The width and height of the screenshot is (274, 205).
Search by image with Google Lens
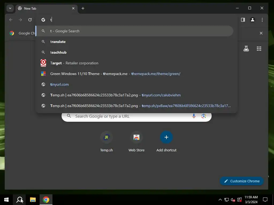click(x=204, y=116)
